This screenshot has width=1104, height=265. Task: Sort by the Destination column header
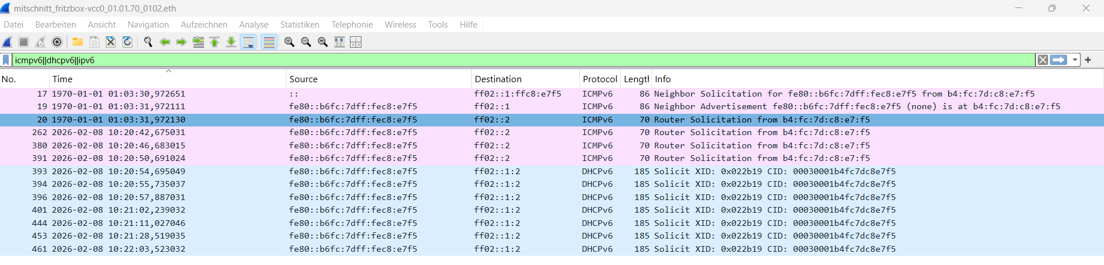pos(525,79)
